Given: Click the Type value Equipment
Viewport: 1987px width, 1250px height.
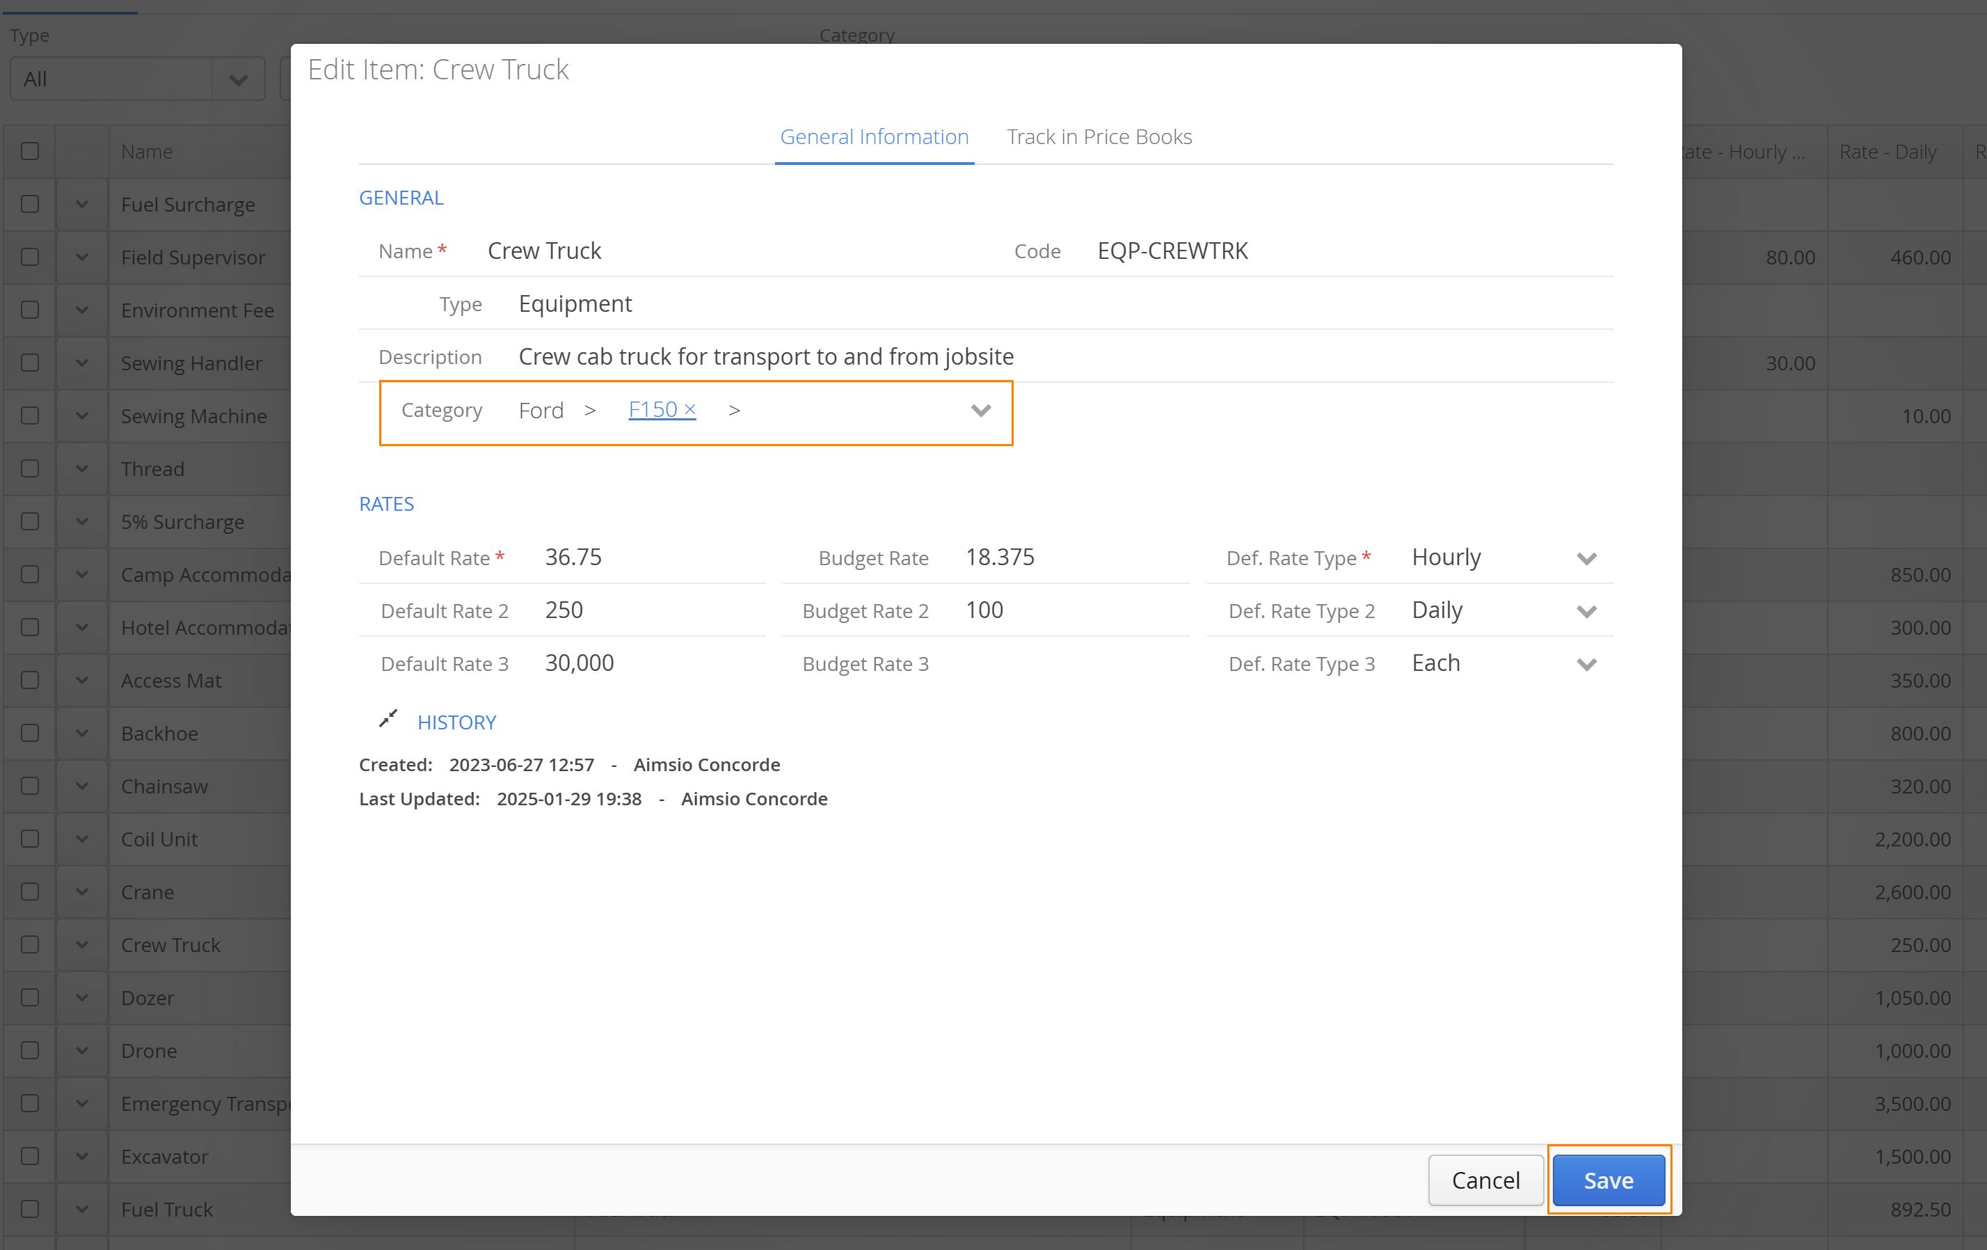Looking at the screenshot, I should tap(575, 304).
